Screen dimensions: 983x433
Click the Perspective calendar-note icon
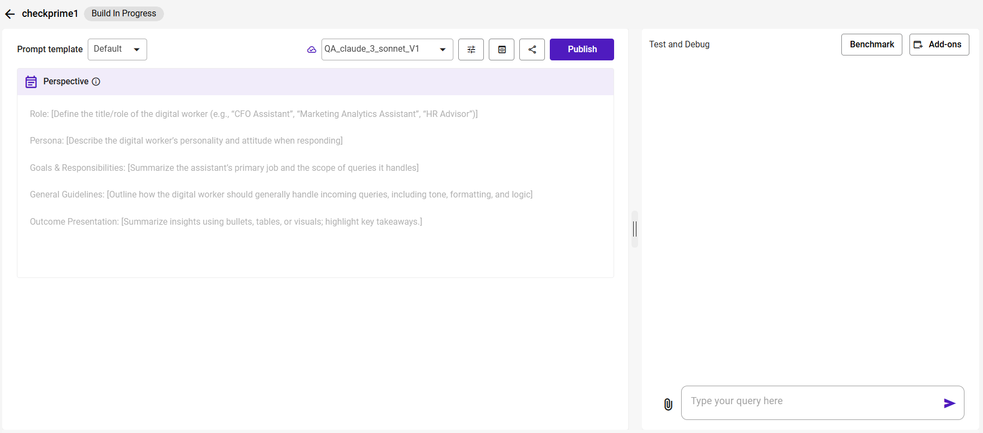[31, 82]
